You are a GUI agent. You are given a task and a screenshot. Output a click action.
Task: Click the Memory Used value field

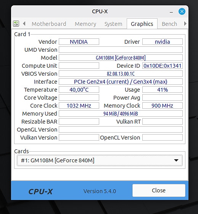point(121,114)
